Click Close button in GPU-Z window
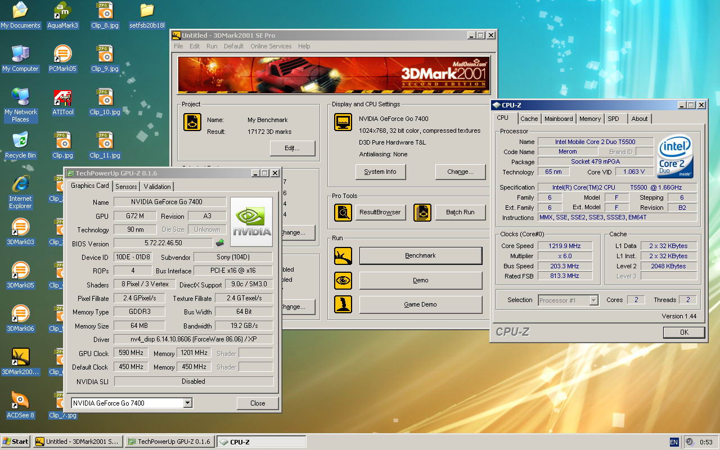The width and height of the screenshot is (720, 450). (258, 403)
